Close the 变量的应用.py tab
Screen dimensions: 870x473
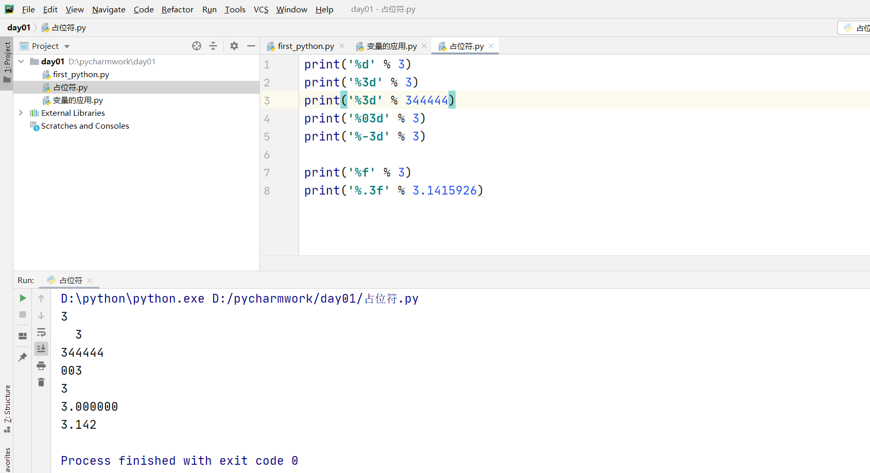[424, 46]
